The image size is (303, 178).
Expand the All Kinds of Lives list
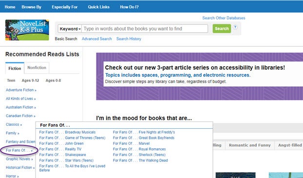[20, 99]
